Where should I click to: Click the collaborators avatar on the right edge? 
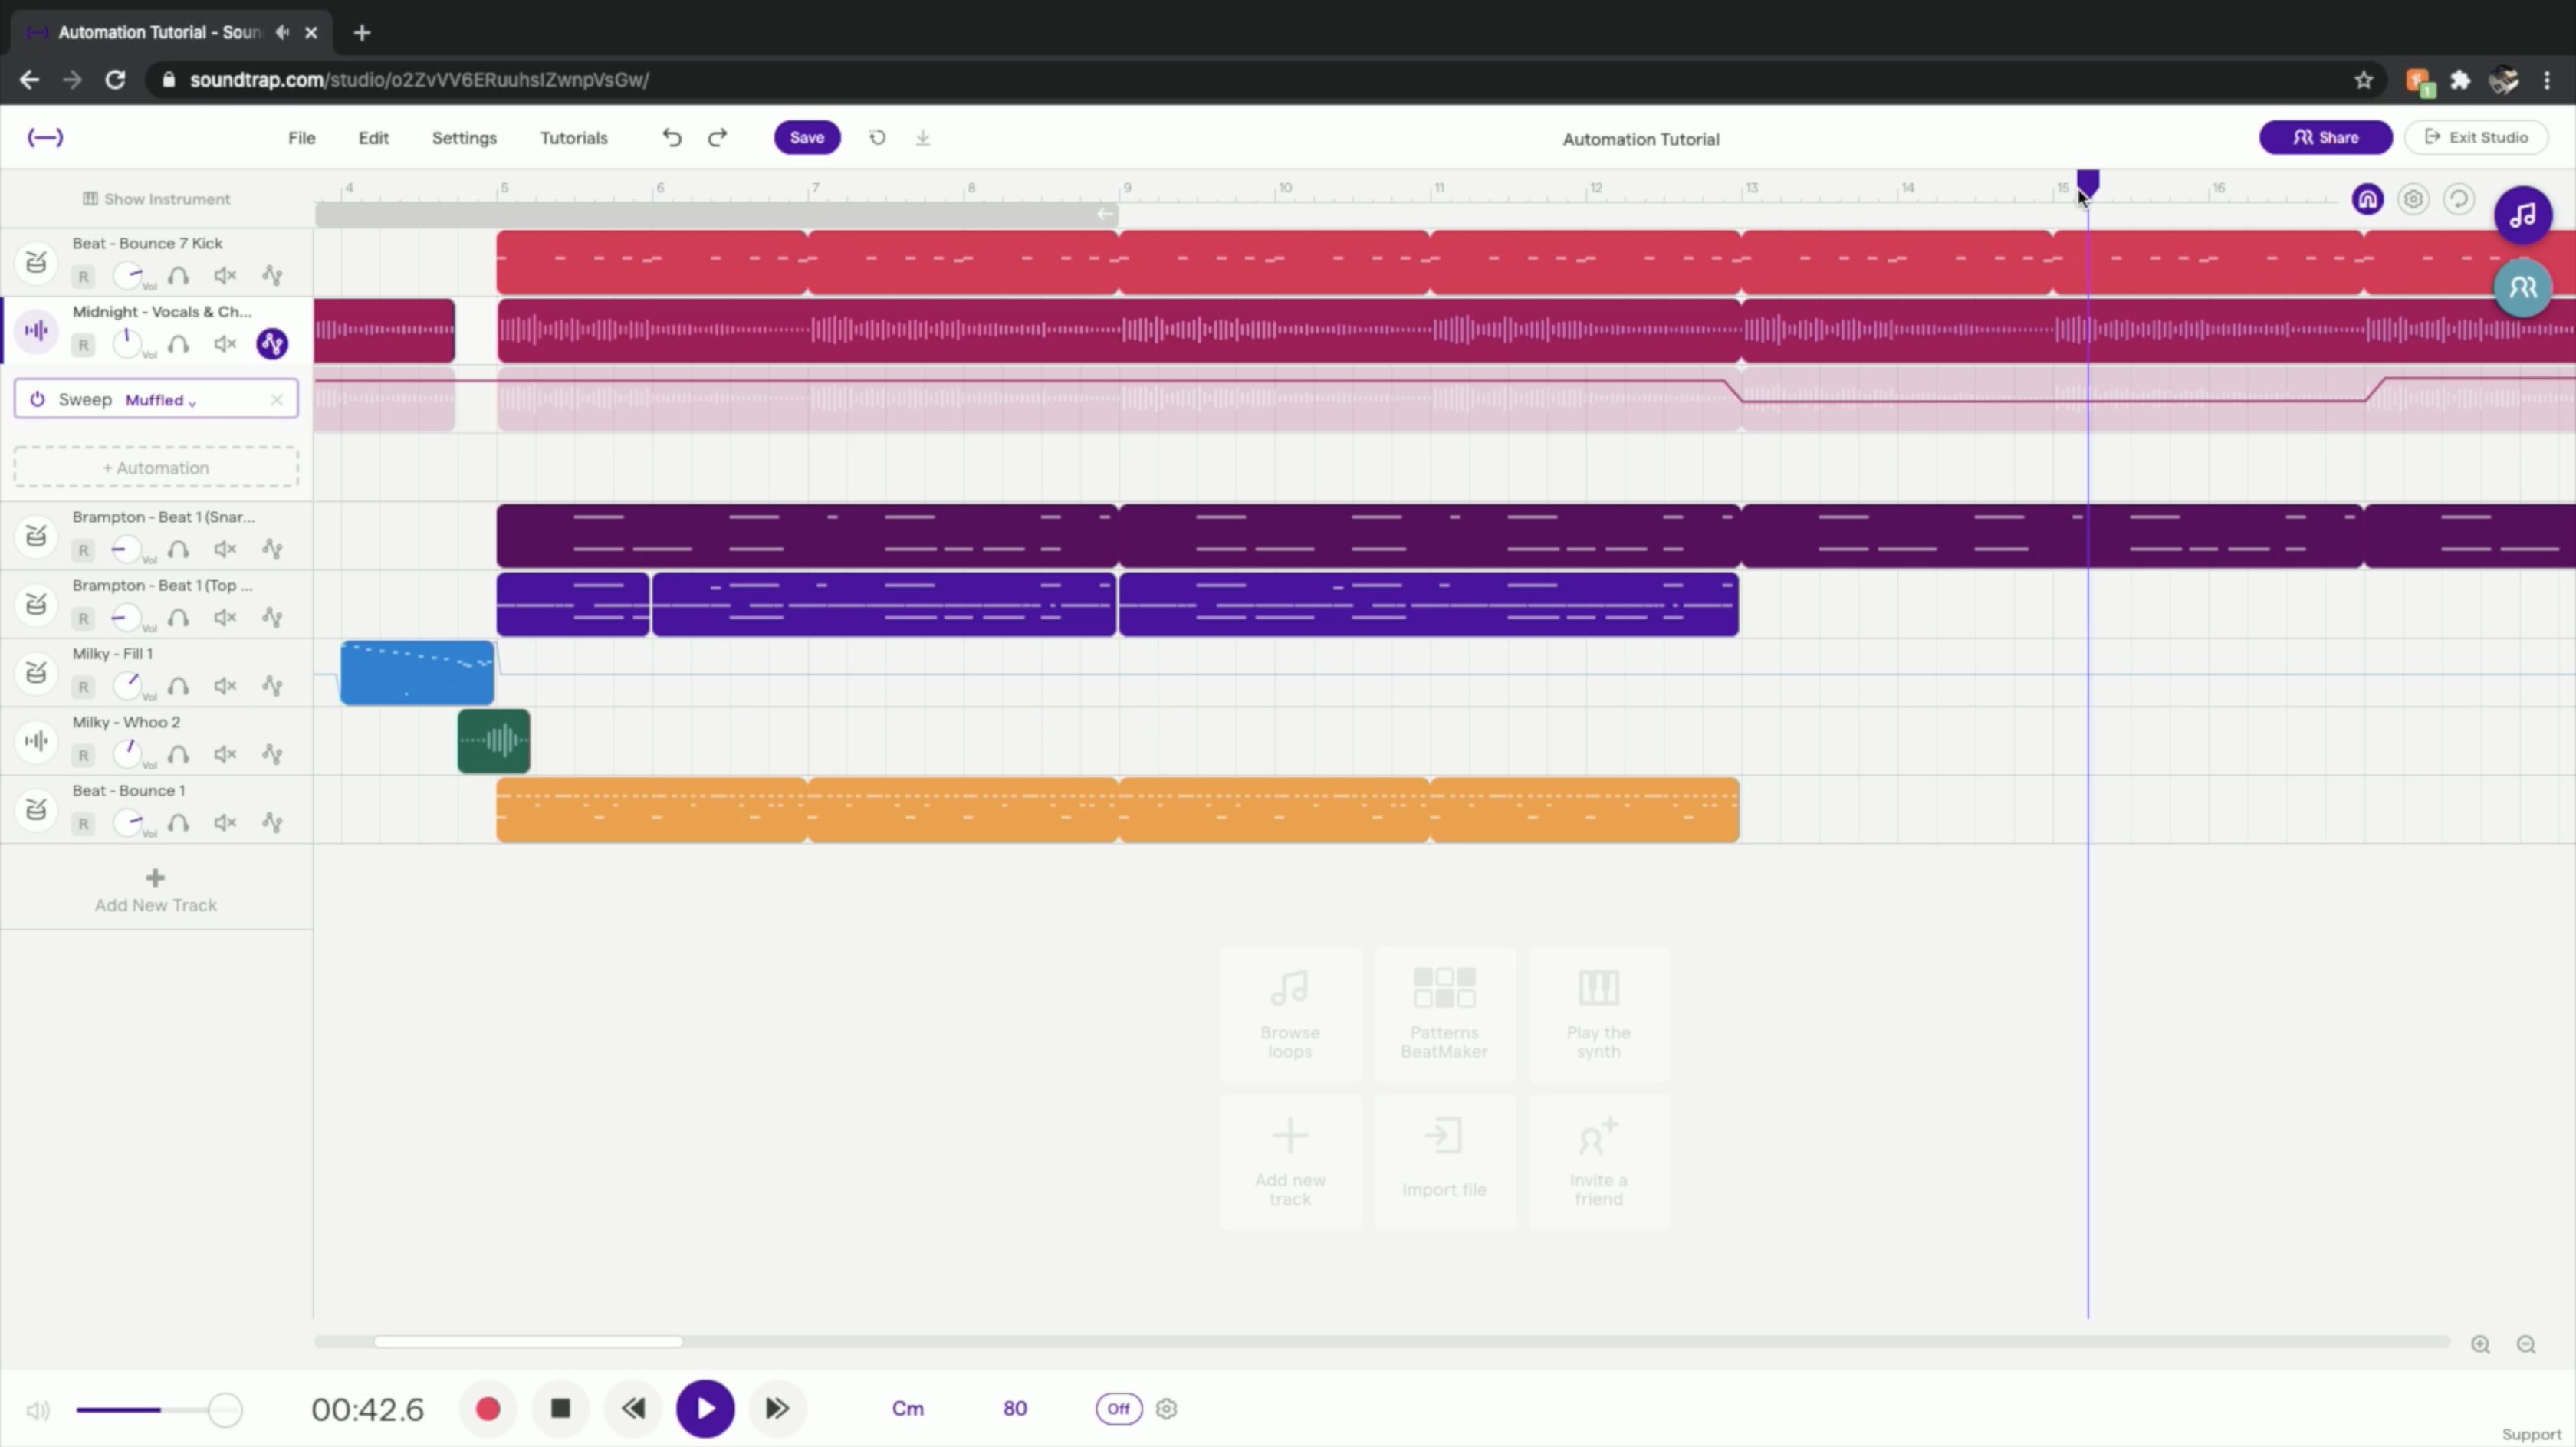coord(2524,288)
